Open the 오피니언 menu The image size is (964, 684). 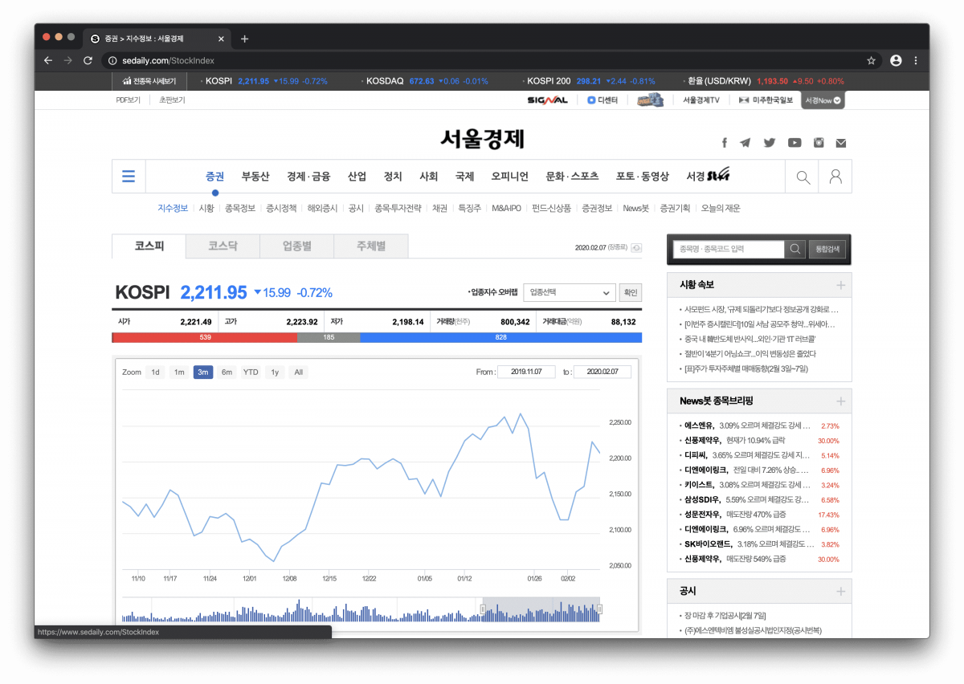[510, 177]
